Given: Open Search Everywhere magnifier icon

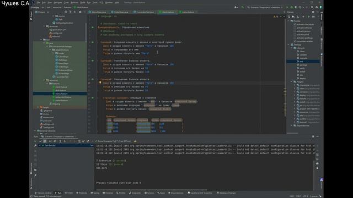Looking at the screenshot, I should pyautogui.click(x=312, y=7).
